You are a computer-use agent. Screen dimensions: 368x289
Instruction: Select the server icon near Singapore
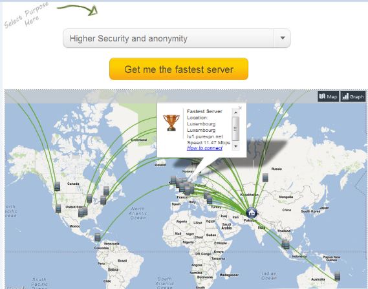point(285,244)
